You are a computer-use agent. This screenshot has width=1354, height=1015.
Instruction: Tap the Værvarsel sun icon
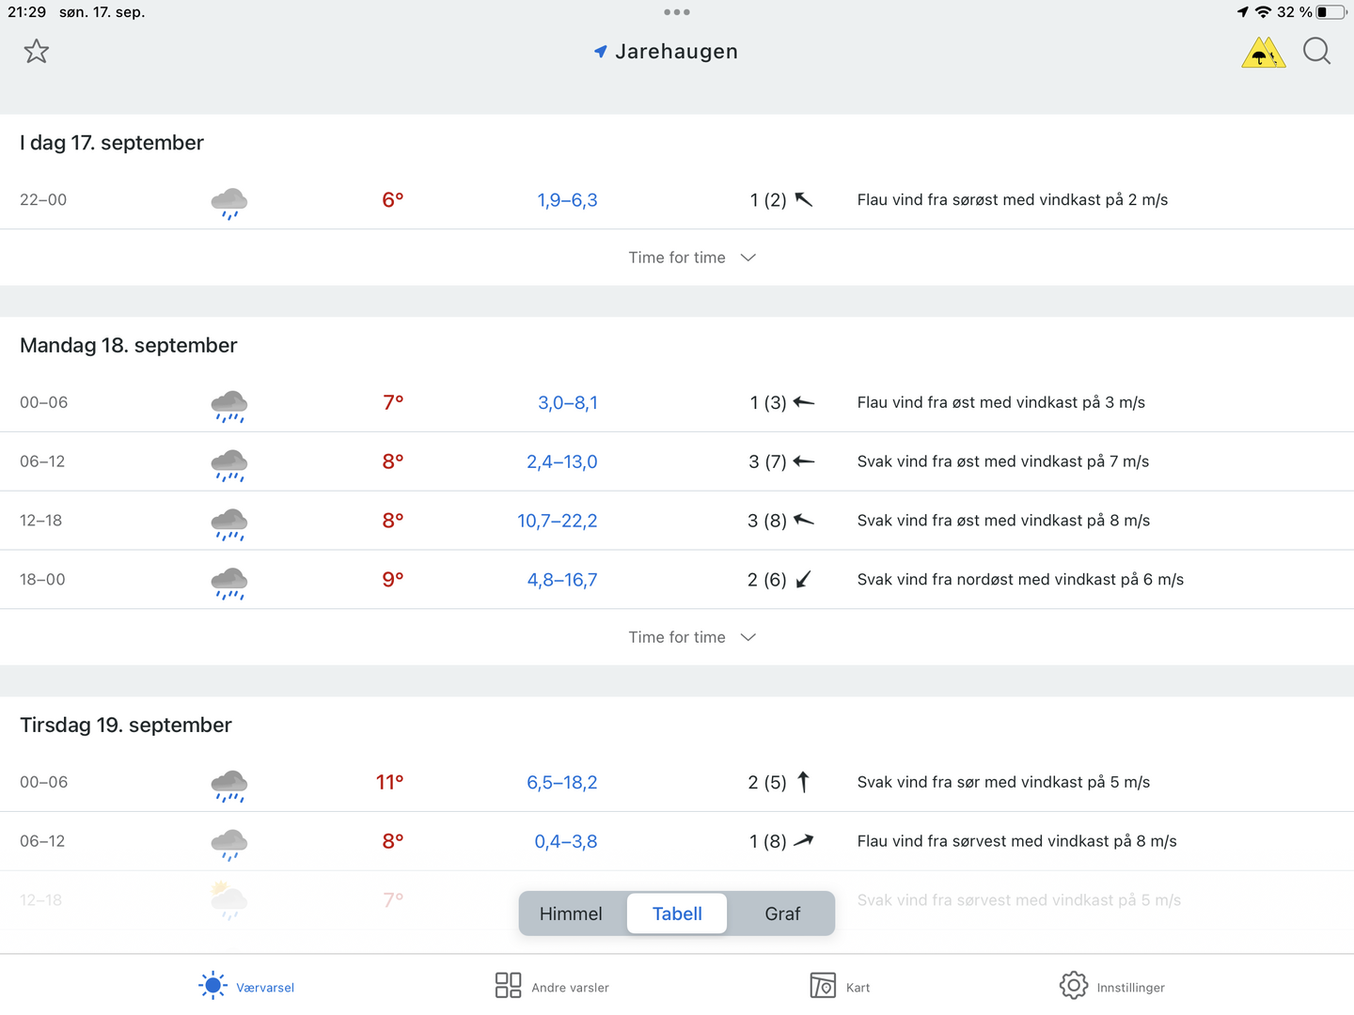tap(213, 986)
